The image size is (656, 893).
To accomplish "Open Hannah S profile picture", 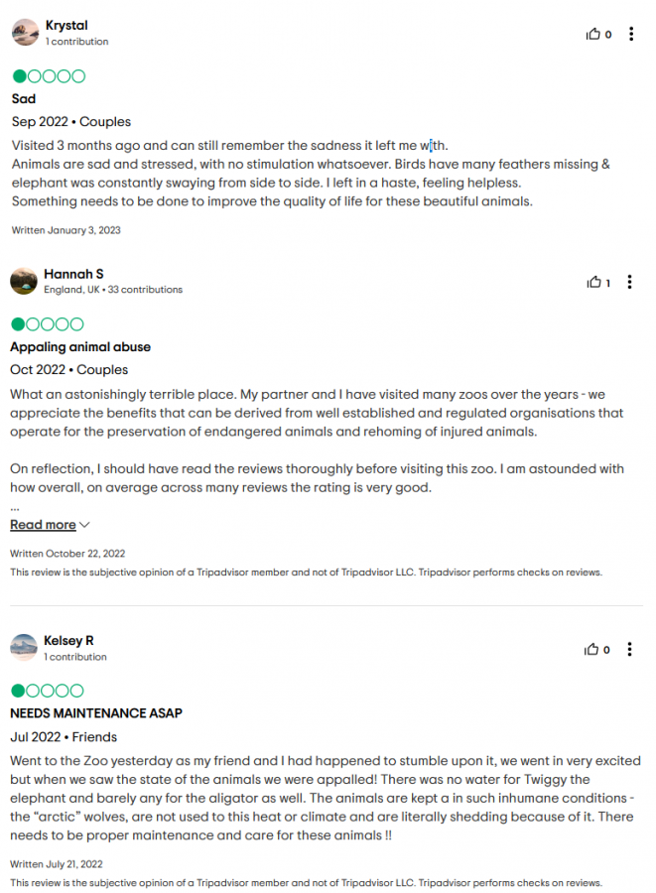I will pos(25,281).
